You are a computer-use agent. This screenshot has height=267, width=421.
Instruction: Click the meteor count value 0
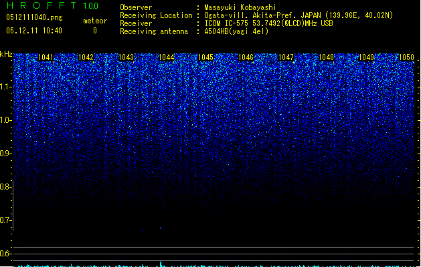(x=95, y=31)
